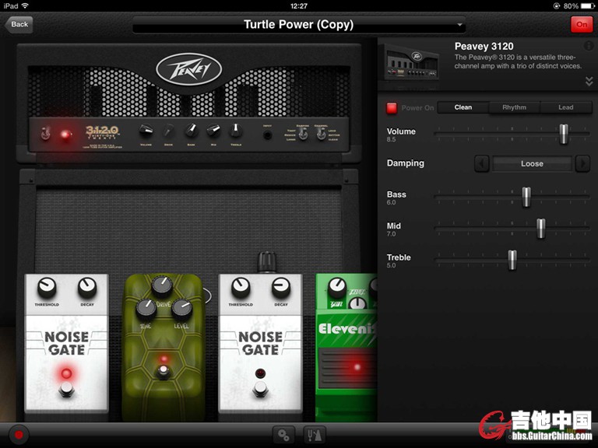Image resolution: width=598 pixels, height=448 pixels.
Task: Expand the amp description with the double chevron
Action: click(x=589, y=81)
